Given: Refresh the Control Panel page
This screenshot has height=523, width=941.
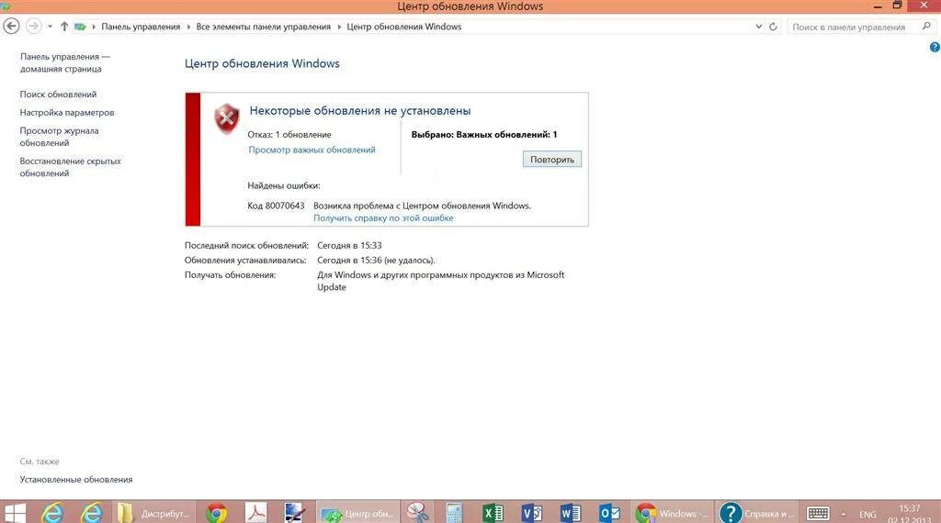Looking at the screenshot, I should [773, 27].
